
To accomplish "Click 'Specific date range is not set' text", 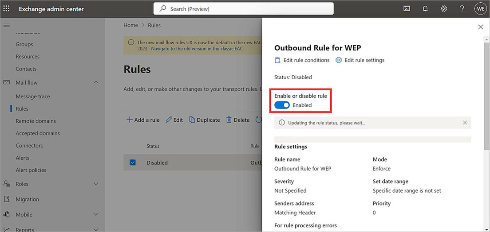I will pos(407,190).
